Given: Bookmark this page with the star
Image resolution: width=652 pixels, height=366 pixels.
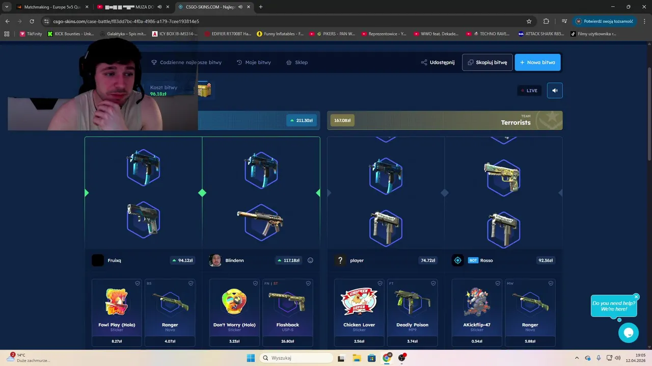Looking at the screenshot, I should pyautogui.click(x=529, y=21).
